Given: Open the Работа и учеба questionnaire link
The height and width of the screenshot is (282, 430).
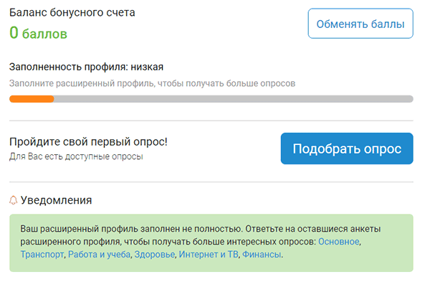Looking at the screenshot, I should [99, 254].
